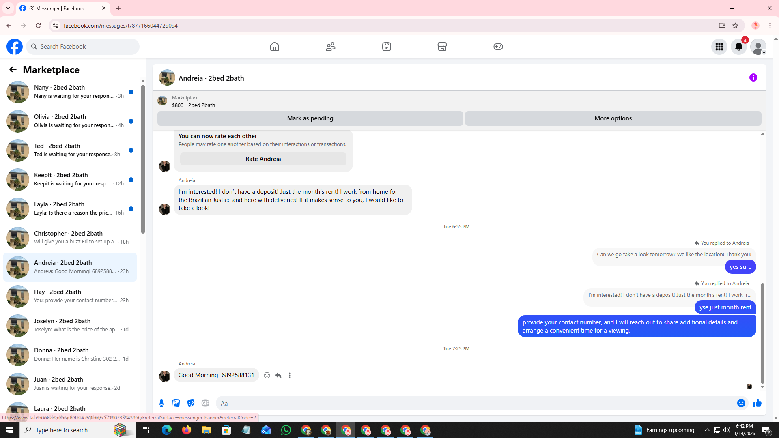This screenshot has height=438, width=779.
Task: Send a thumbs-up like
Action: click(757, 403)
